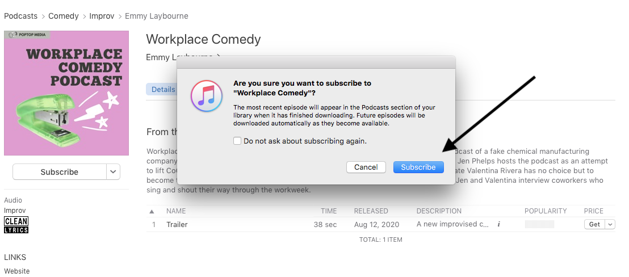
Task: Go to Comedy in breadcrumb
Action: tap(64, 16)
